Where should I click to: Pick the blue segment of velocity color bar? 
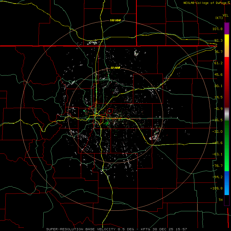click(227, 183)
